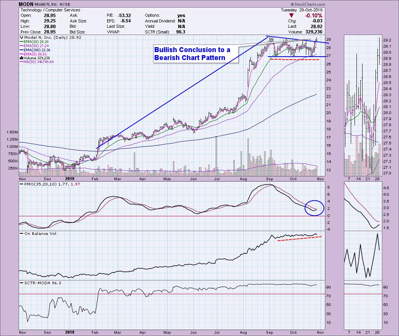This screenshot has height=336, width=399.
Task: Select the MODN ticker symbol in the header
Action: pos(26,4)
